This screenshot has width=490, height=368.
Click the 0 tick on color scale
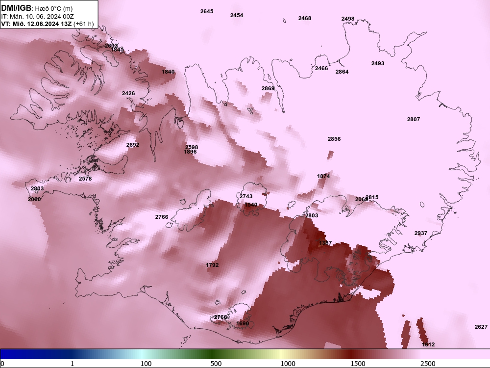click(x=2, y=364)
